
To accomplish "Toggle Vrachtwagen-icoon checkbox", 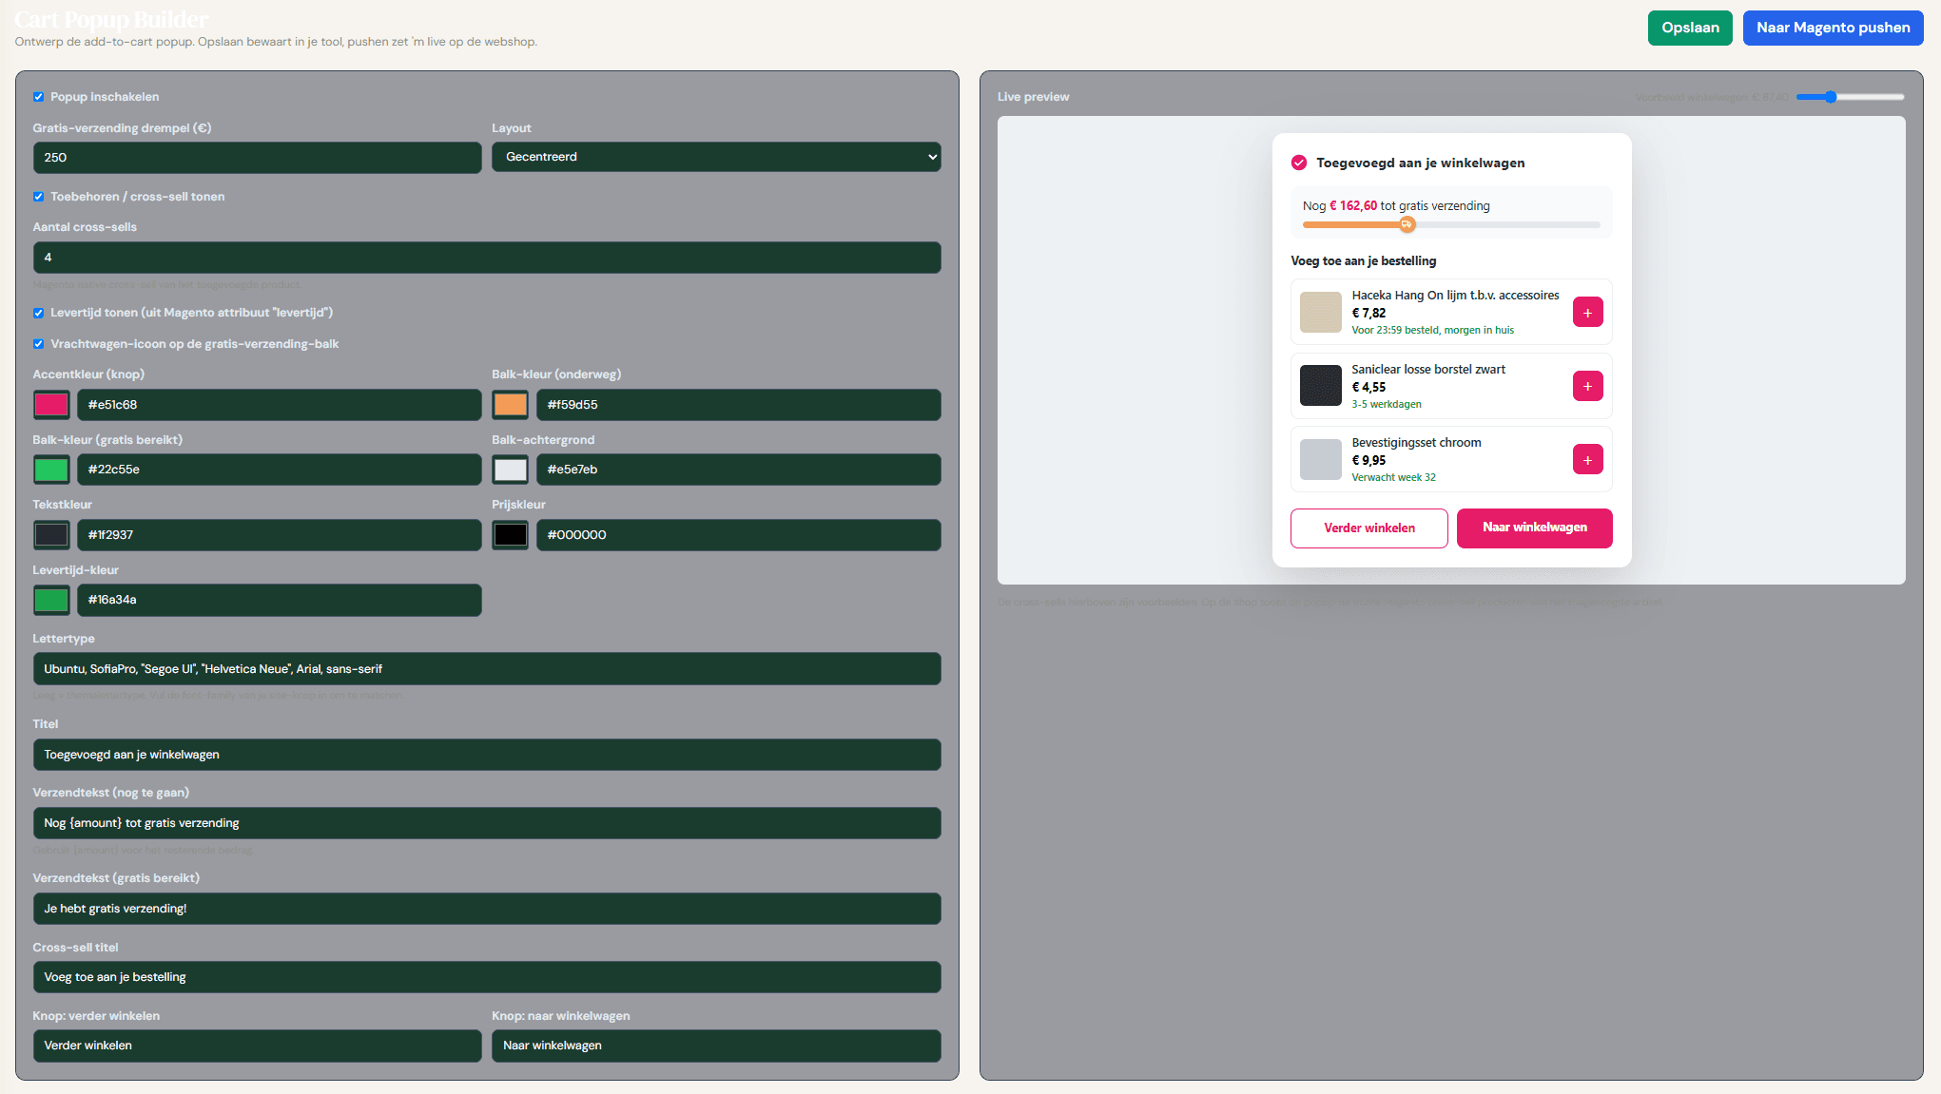I will click(39, 344).
